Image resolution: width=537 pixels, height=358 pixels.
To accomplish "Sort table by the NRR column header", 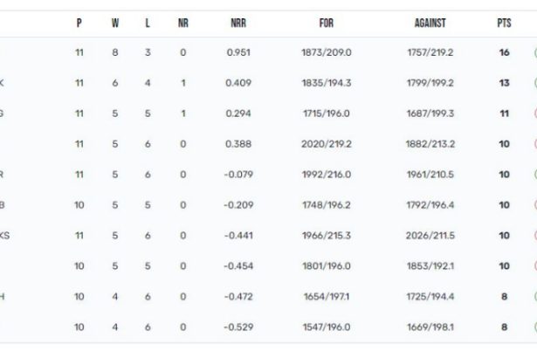I will tap(238, 24).
